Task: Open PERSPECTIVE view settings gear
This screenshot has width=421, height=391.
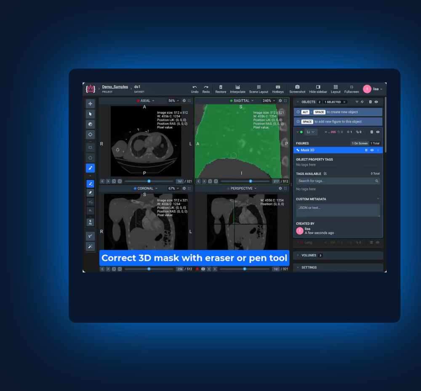Action: coord(280,188)
